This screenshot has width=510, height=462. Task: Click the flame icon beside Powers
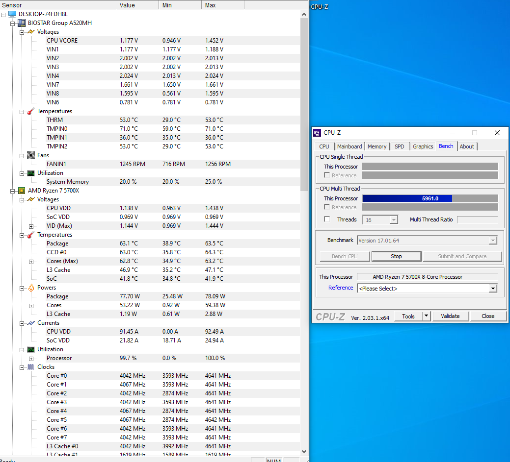[31, 288]
